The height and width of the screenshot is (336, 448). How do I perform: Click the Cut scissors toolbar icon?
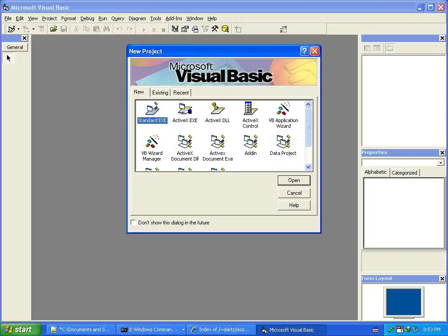pyautogui.click(x=76, y=29)
